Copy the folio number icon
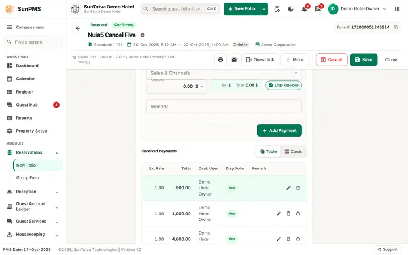The image size is (408, 255). [x=396, y=27]
